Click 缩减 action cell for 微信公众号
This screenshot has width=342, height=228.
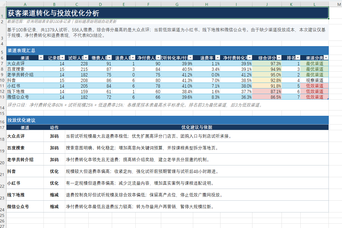pyautogui.click(x=54, y=207)
